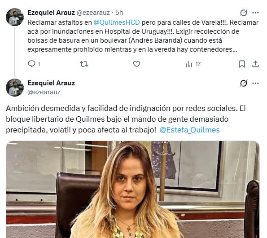
Task: Like the first tweet with heart icon
Action: [x=136, y=64]
